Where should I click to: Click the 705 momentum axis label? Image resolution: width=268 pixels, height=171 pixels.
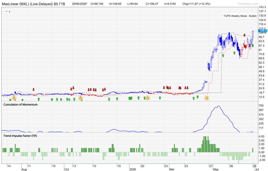[261, 106]
